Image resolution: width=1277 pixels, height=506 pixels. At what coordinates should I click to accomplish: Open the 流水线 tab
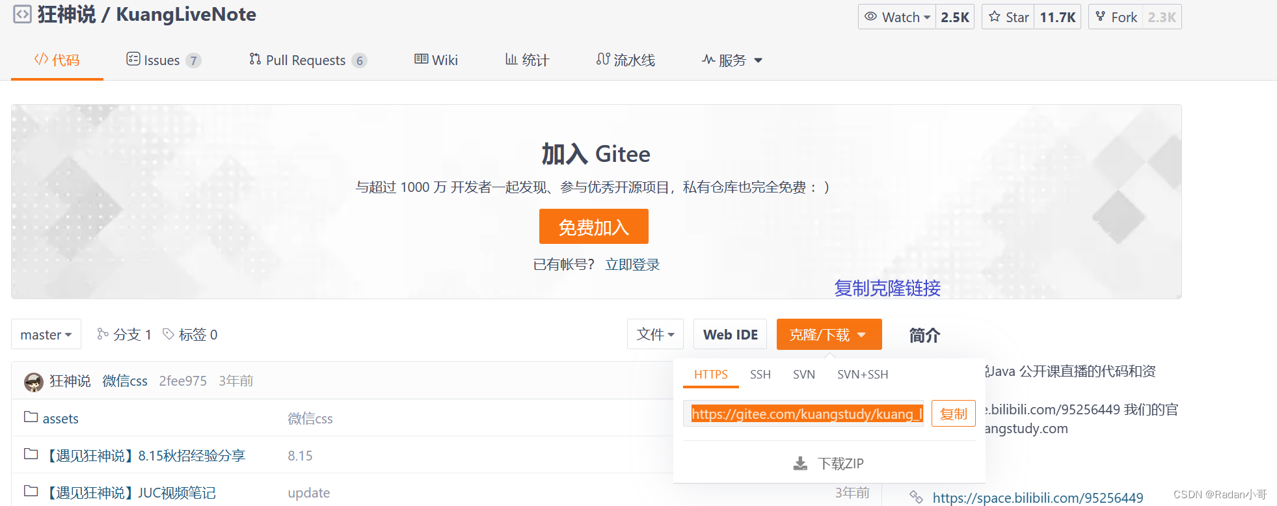pos(626,60)
